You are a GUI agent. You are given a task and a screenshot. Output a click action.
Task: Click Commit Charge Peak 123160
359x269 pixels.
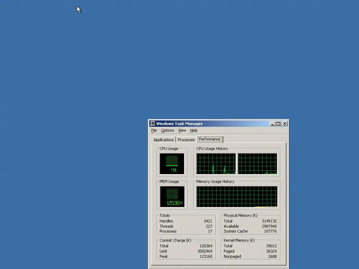coord(206,256)
